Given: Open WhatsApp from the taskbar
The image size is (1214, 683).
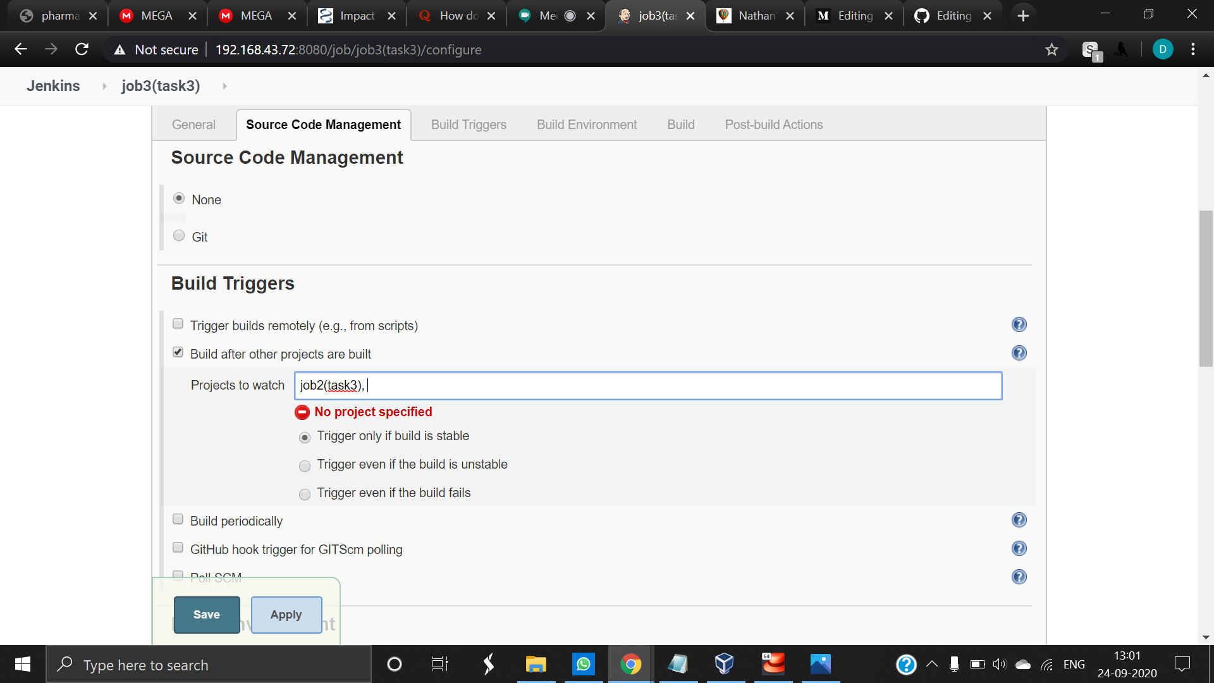Looking at the screenshot, I should 583,664.
